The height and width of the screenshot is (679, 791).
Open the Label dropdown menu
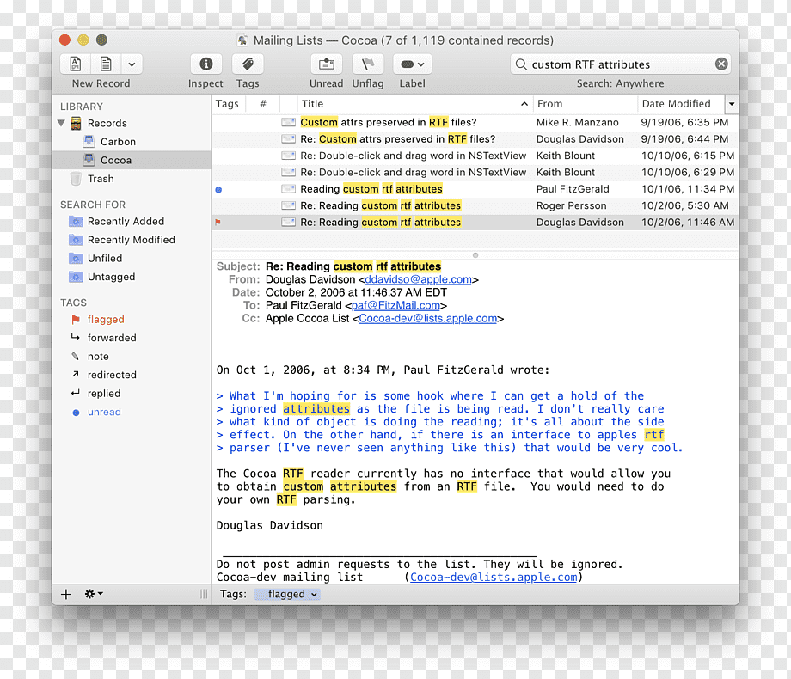tap(412, 64)
